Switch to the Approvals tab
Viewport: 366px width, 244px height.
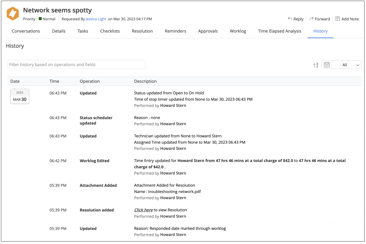(208, 31)
